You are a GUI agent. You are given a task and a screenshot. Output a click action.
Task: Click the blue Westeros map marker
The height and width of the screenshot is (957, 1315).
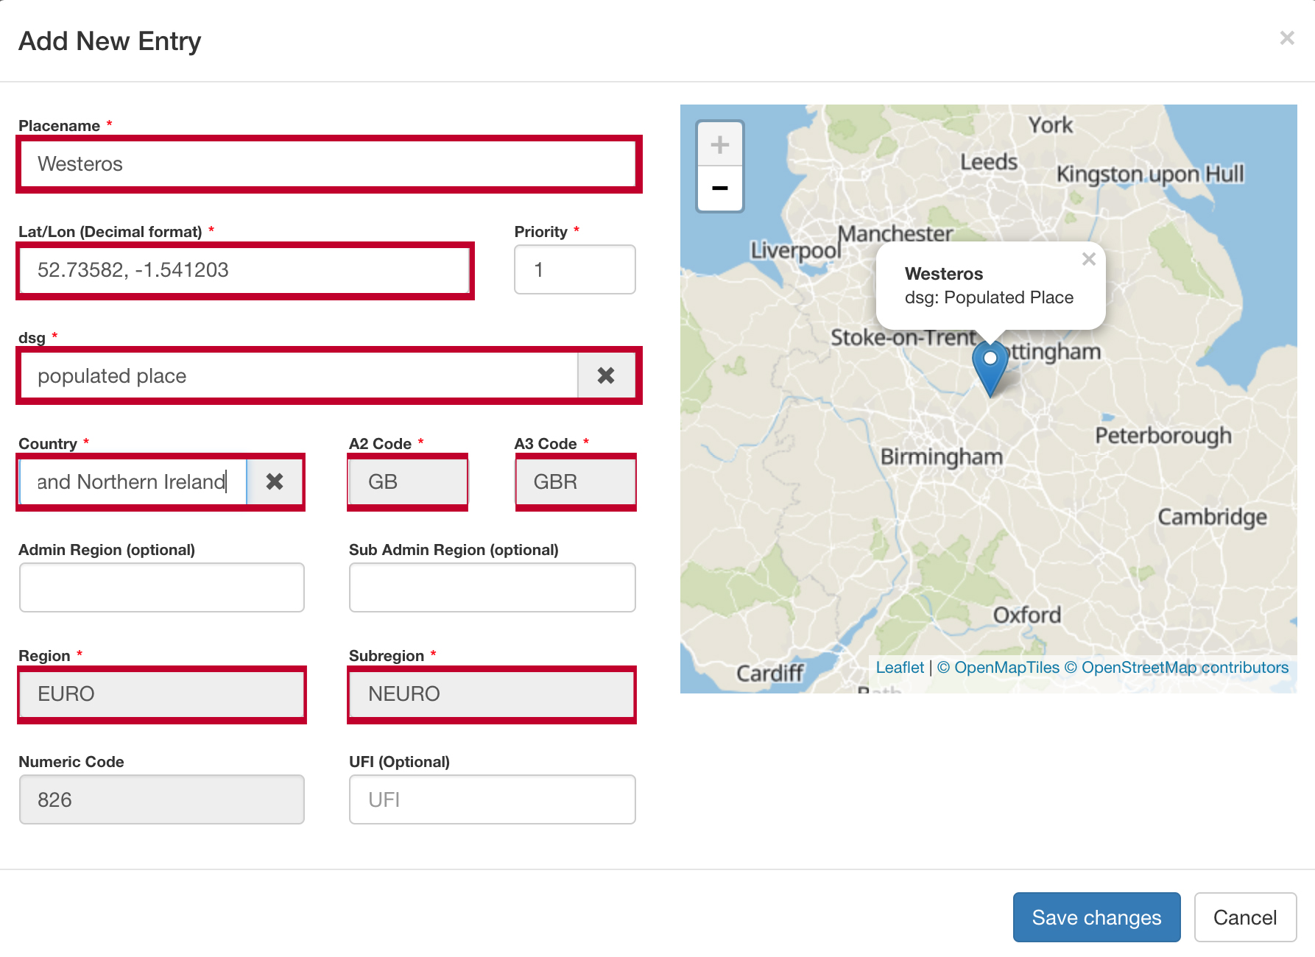(x=990, y=366)
